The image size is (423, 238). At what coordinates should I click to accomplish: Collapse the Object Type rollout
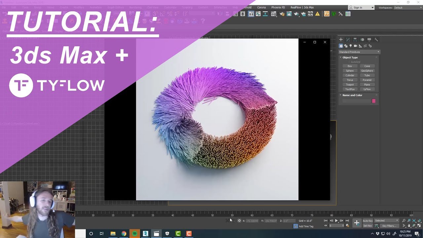(x=341, y=58)
